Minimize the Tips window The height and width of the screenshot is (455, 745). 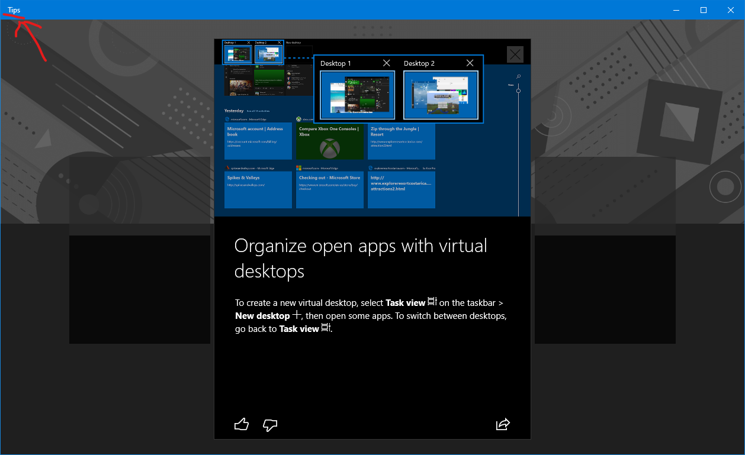tap(676, 10)
